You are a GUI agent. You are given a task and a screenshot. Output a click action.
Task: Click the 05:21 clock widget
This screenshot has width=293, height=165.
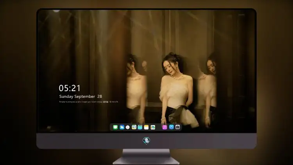pos(70,88)
